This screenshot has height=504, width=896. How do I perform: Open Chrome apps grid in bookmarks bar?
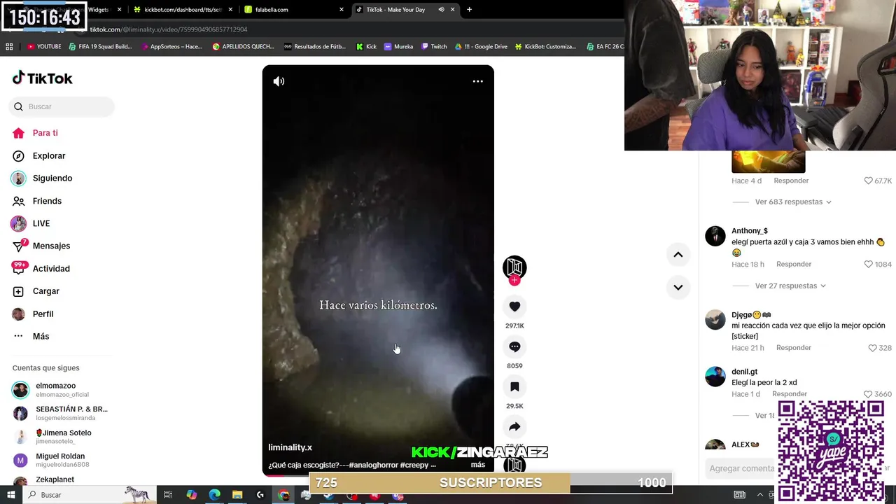click(9, 47)
